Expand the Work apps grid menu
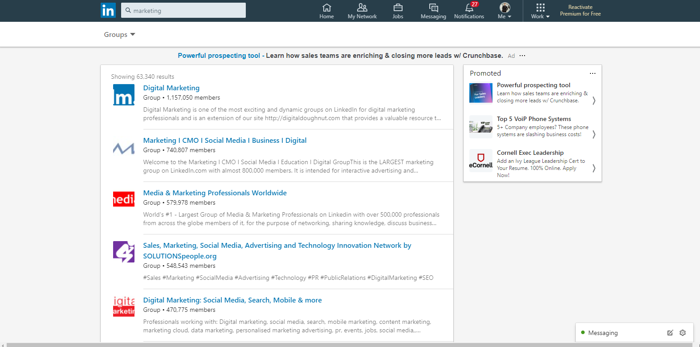This screenshot has height=347, width=700. (540, 11)
